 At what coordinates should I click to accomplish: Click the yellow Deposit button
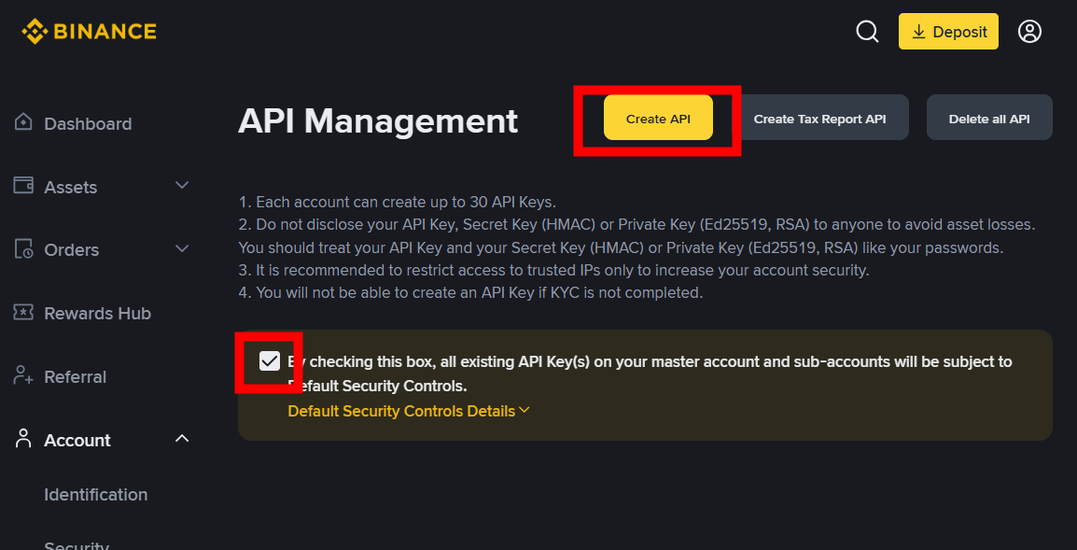click(x=948, y=32)
